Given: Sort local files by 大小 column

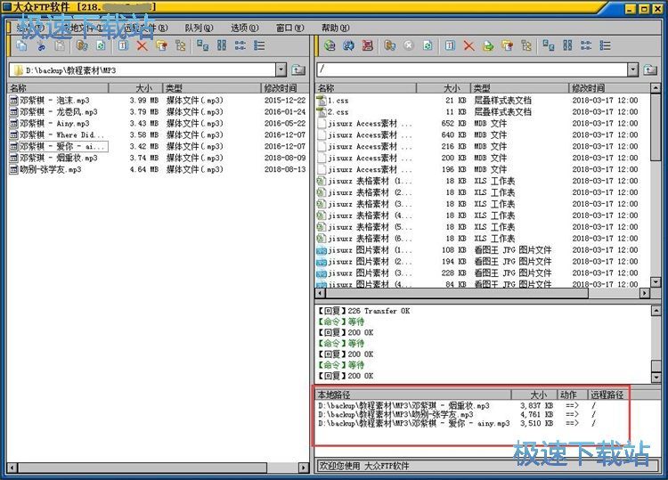Looking at the screenshot, I should tap(136, 88).
